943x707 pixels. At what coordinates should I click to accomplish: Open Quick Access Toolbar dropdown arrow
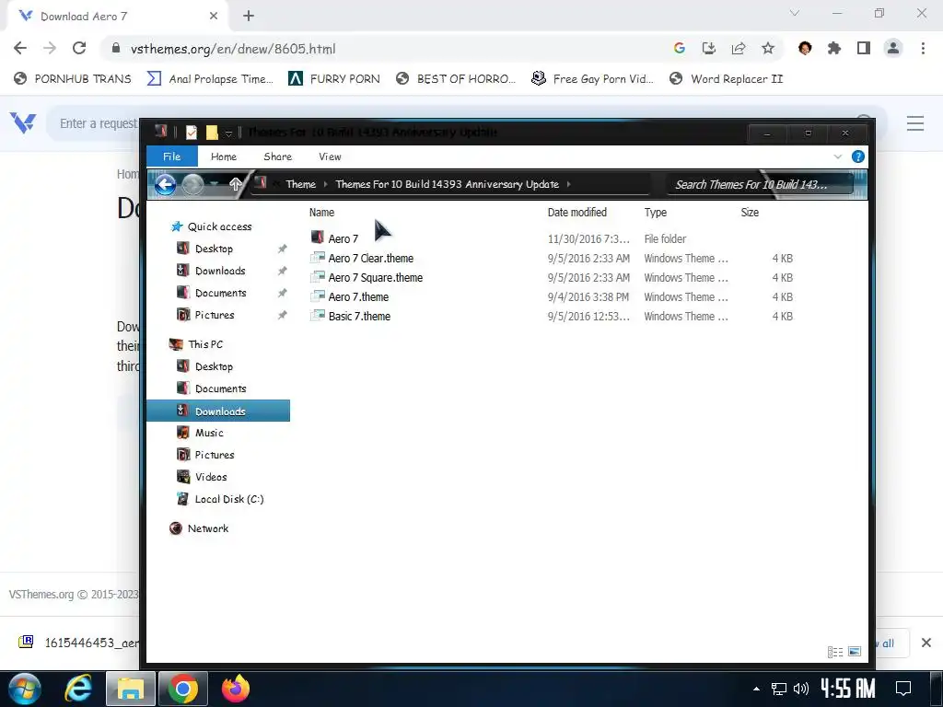tap(228, 133)
